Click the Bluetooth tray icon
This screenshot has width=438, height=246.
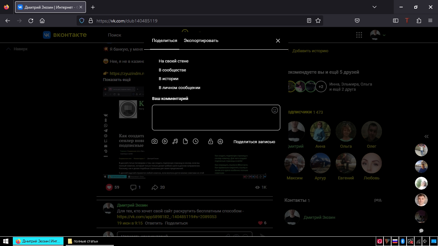coord(403,241)
